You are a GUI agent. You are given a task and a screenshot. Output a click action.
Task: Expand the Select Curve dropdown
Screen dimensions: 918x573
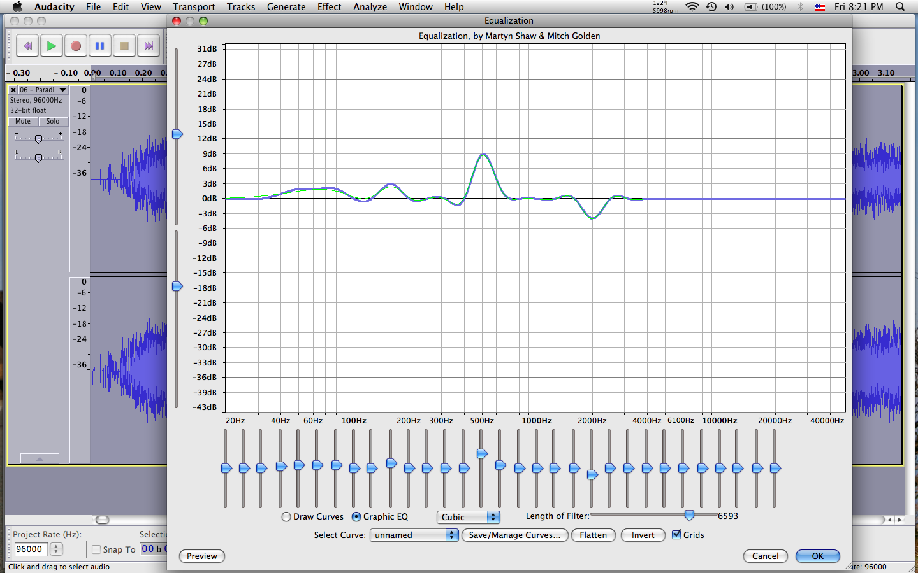tap(414, 535)
